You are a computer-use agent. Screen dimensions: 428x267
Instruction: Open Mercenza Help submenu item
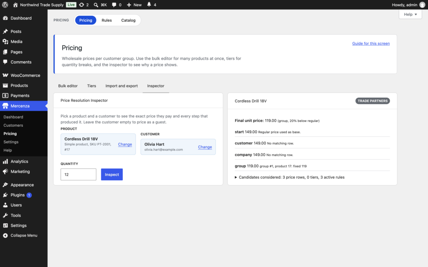pyautogui.click(x=8, y=150)
